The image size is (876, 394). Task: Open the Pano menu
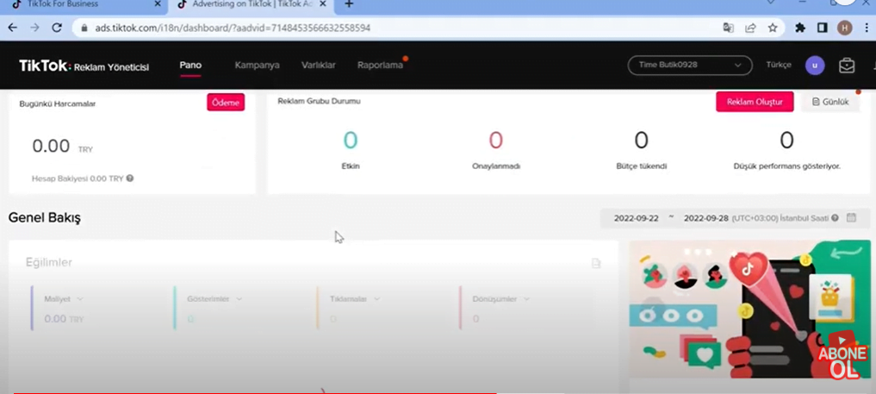[190, 65]
